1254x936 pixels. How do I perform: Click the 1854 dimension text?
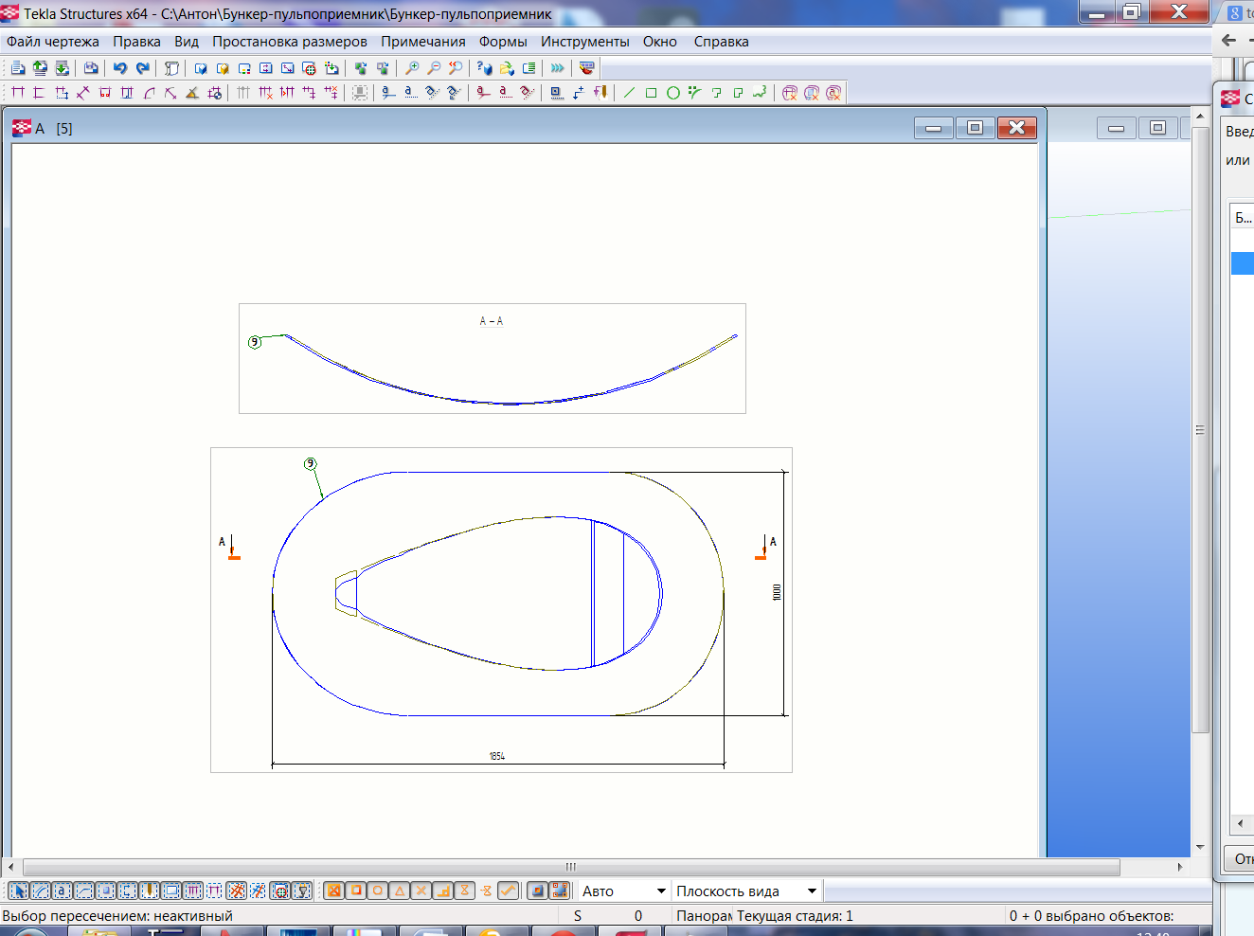pyautogui.click(x=497, y=756)
